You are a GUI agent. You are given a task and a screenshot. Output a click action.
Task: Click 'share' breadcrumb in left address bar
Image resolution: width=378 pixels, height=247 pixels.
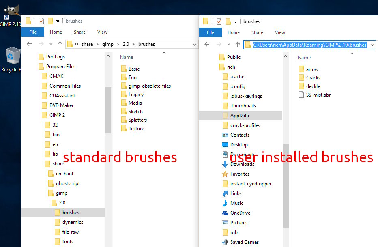(x=87, y=44)
